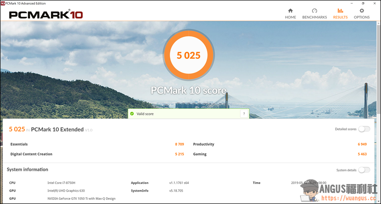Click the System information heading
This screenshot has height=204, width=381.
[x=27, y=169]
